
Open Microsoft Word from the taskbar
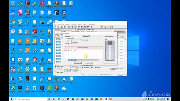(x=82, y=99)
